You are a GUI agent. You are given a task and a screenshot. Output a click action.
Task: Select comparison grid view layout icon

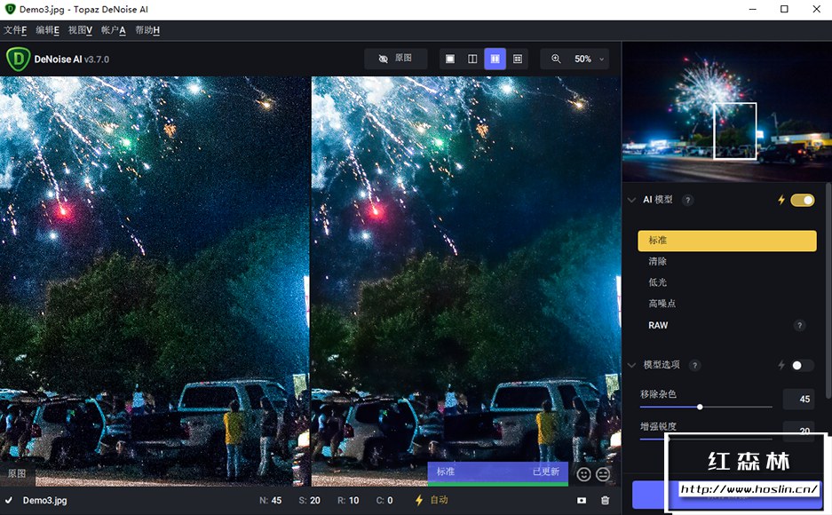[x=518, y=59]
